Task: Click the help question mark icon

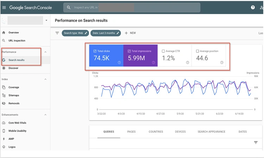Action: 253,7
